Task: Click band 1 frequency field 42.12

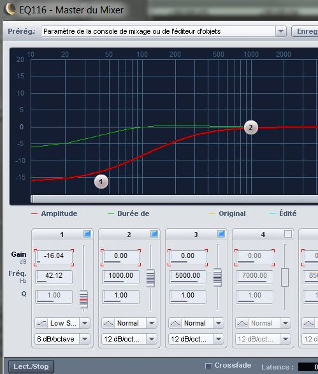Action: pos(54,277)
